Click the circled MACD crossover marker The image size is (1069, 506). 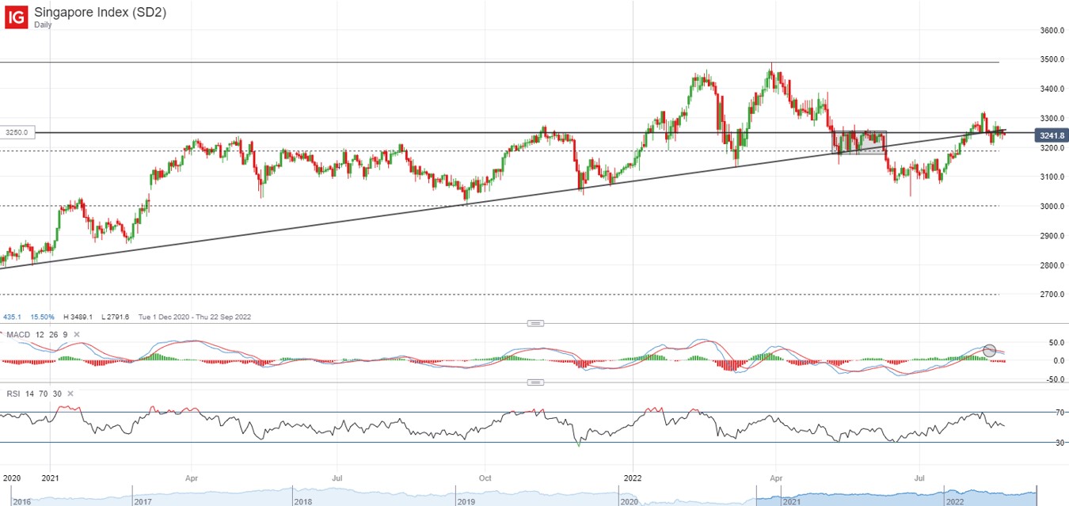(x=989, y=350)
